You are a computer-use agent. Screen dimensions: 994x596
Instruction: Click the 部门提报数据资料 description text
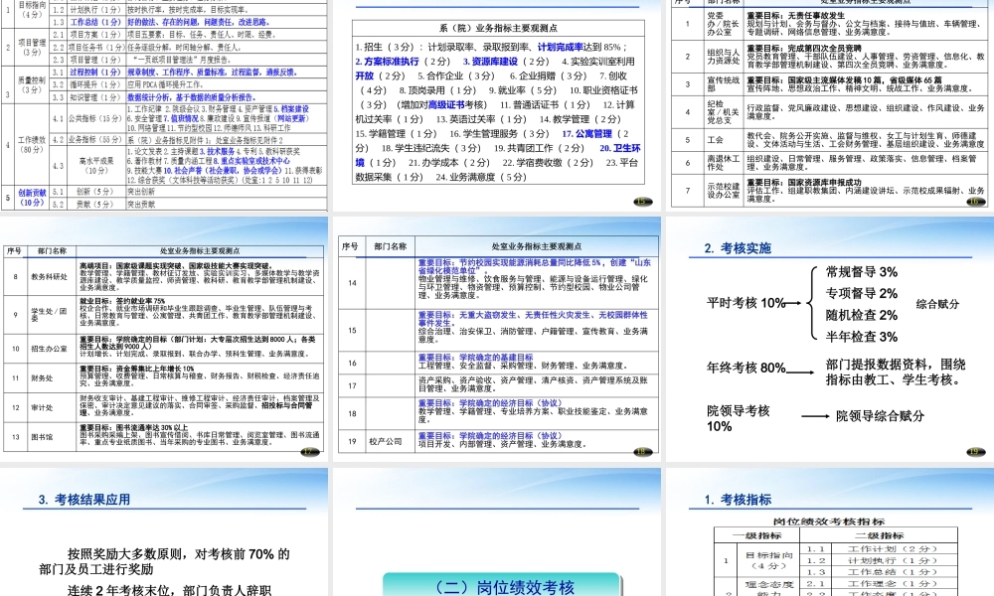[x=896, y=372]
